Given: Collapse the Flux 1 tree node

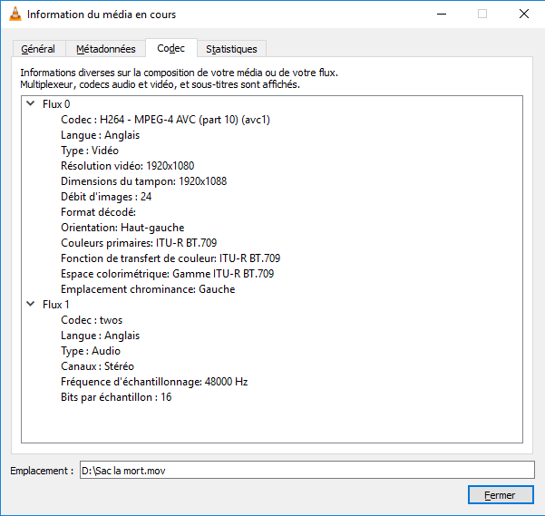Looking at the screenshot, I should [31, 304].
